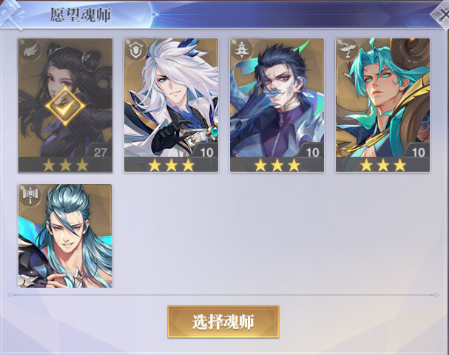The height and width of the screenshot is (355, 449).
Task: Click the 选择魂师 button
Action: pyautogui.click(x=223, y=322)
